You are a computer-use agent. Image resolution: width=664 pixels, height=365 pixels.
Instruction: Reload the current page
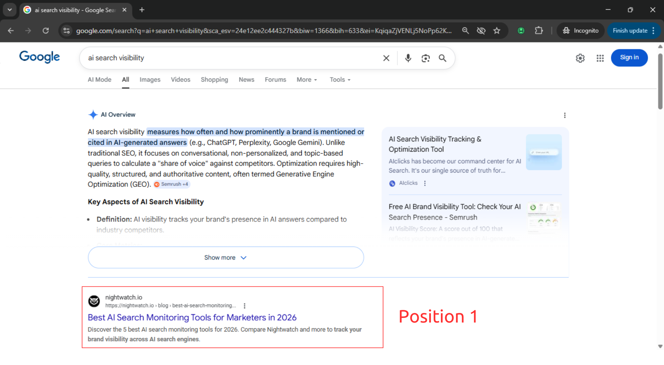click(x=46, y=31)
